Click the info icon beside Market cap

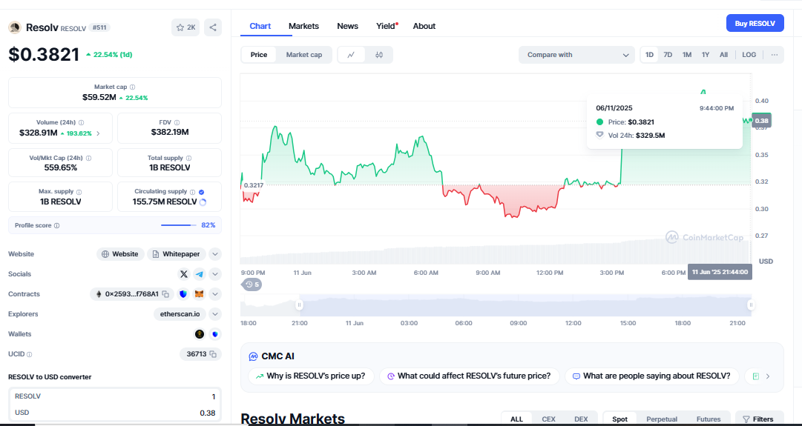(x=133, y=87)
